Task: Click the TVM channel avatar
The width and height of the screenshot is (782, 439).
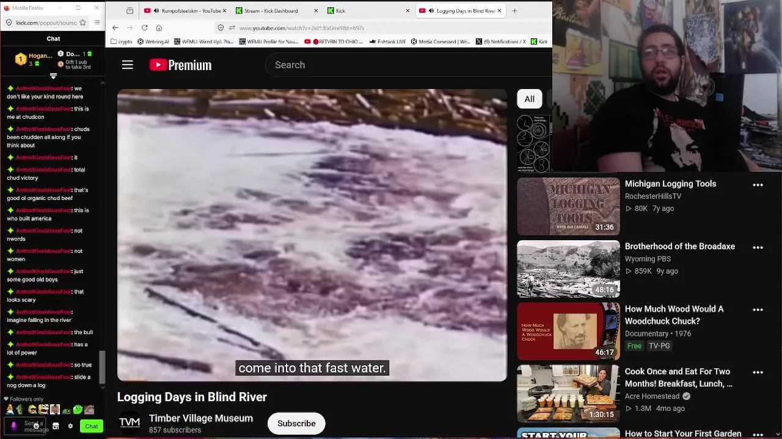Action: click(x=130, y=423)
